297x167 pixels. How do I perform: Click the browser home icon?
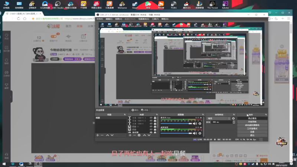(25, 19)
